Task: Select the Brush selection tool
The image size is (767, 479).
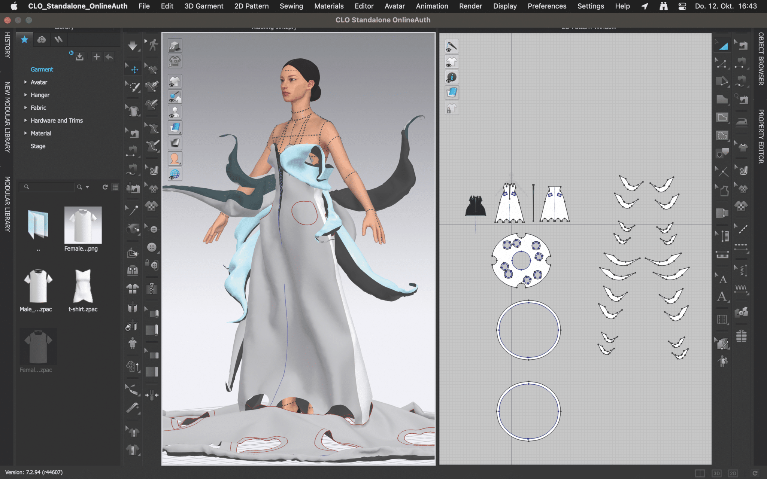Action: pyautogui.click(x=133, y=86)
